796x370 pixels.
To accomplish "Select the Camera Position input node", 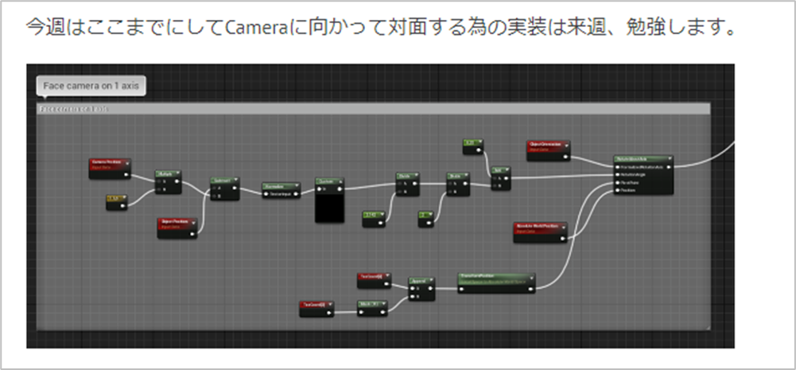I will pos(111,168).
